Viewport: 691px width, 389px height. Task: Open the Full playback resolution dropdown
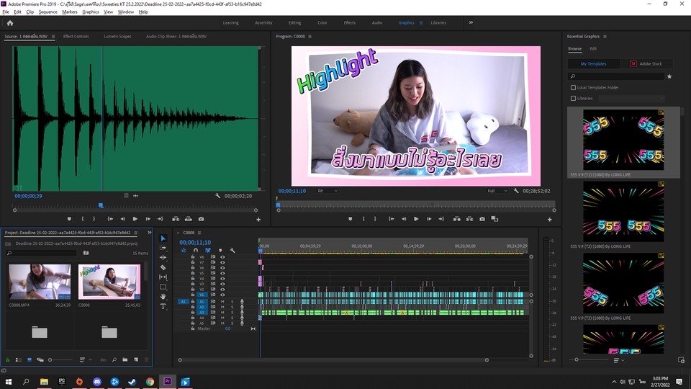point(497,191)
